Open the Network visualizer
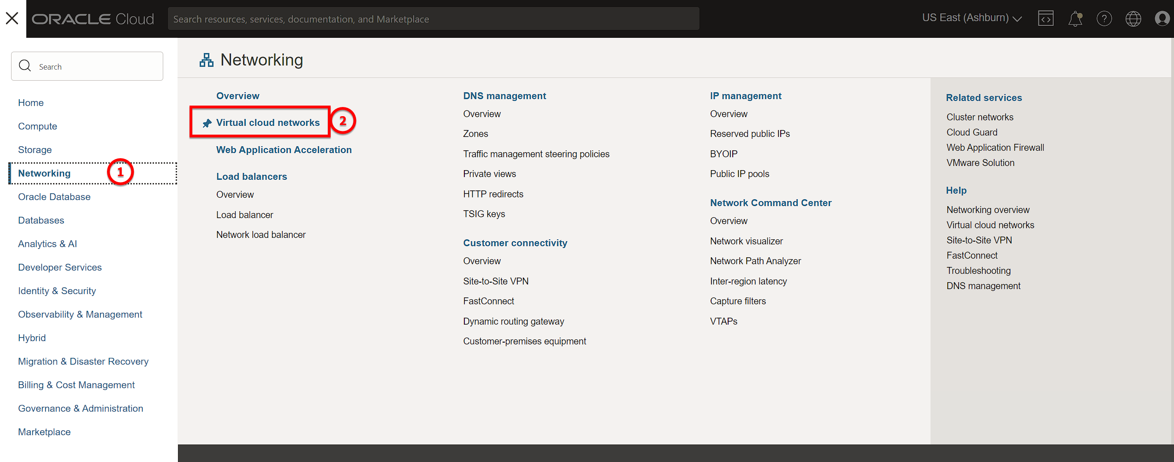1174x462 pixels. (x=746, y=241)
